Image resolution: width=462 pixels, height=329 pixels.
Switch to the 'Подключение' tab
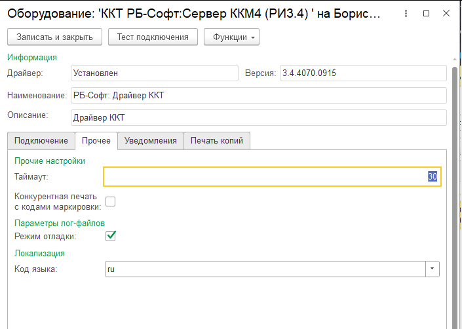click(41, 141)
